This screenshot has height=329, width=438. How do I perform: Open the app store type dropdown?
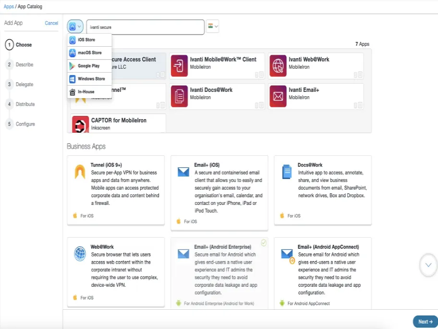75,26
